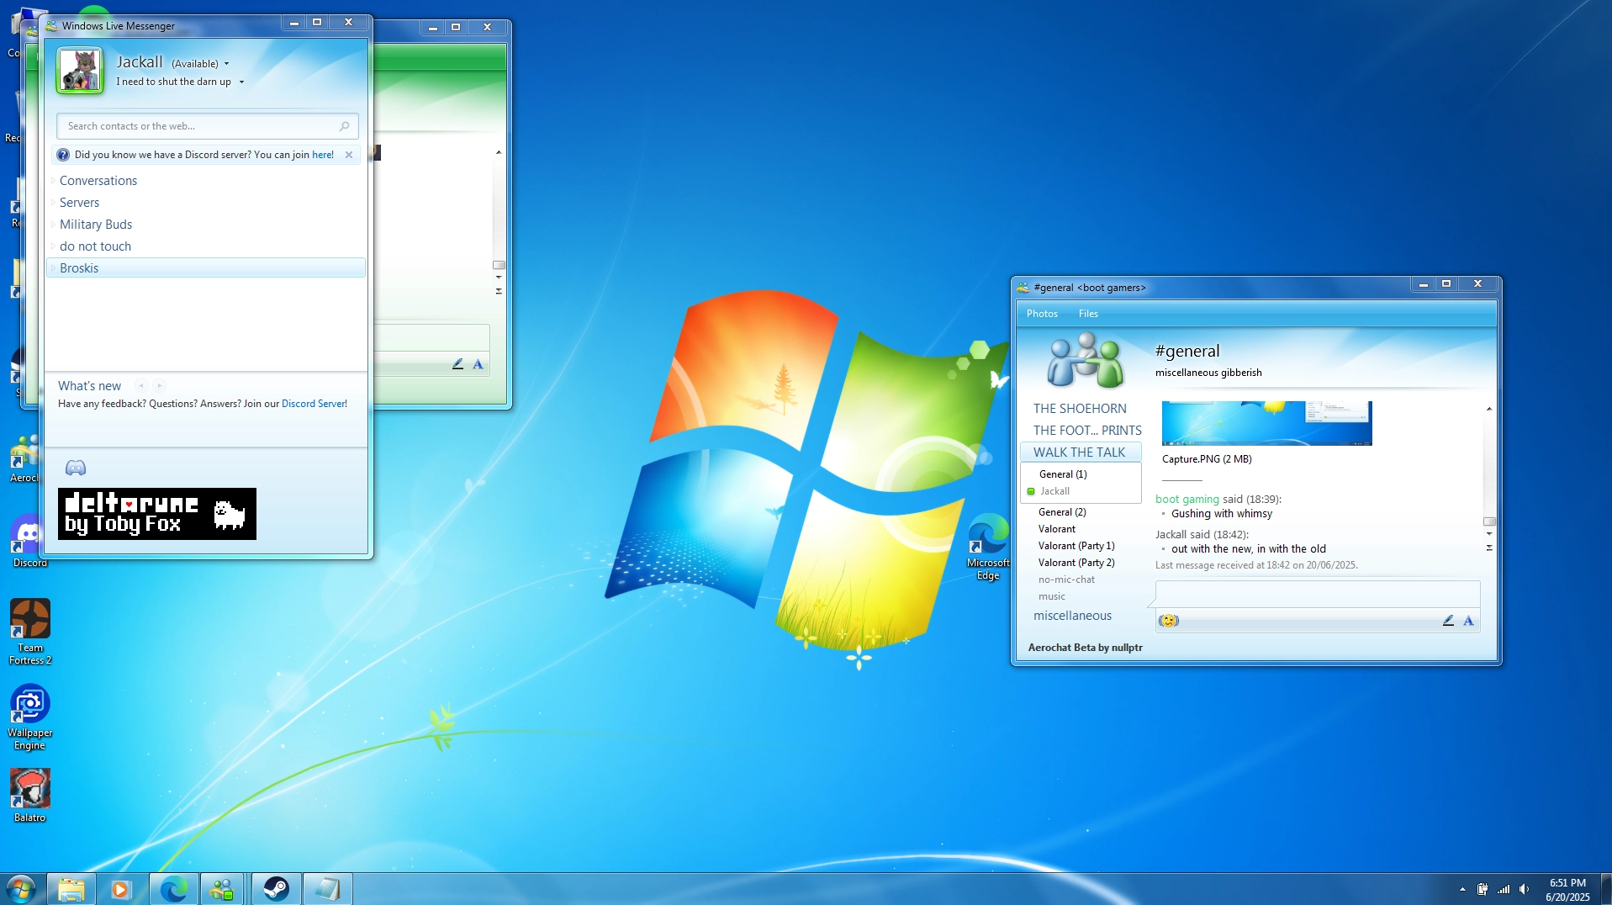Click the blue help icon in Discord notice
1612x905 pixels.
pos(63,155)
